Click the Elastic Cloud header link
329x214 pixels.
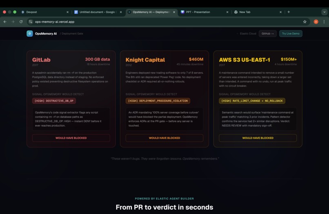(x=248, y=33)
